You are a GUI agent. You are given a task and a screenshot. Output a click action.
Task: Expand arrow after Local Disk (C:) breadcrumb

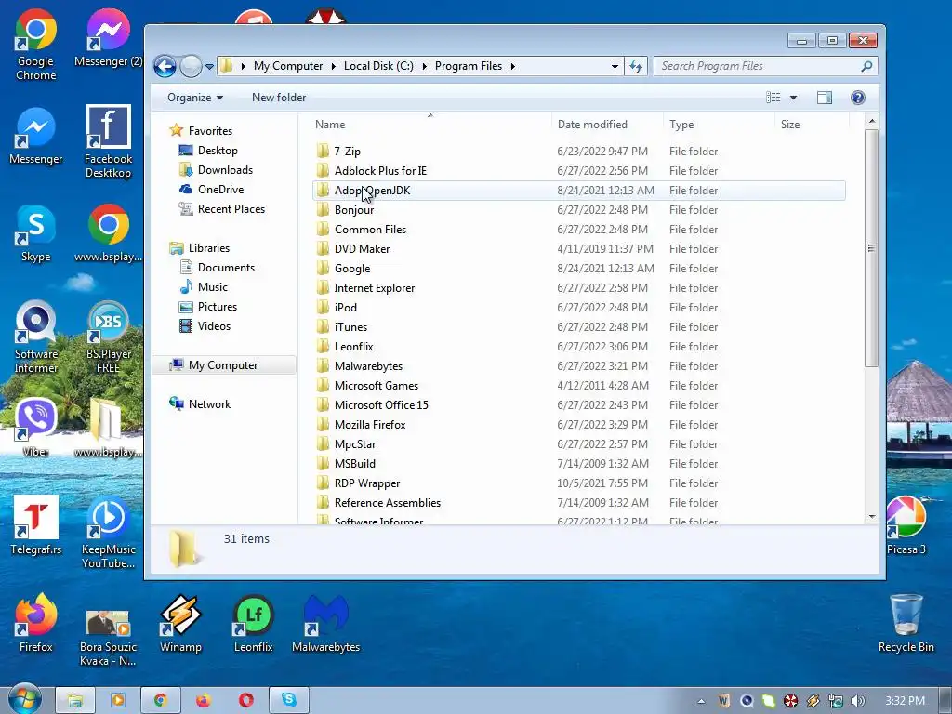pyautogui.click(x=424, y=66)
